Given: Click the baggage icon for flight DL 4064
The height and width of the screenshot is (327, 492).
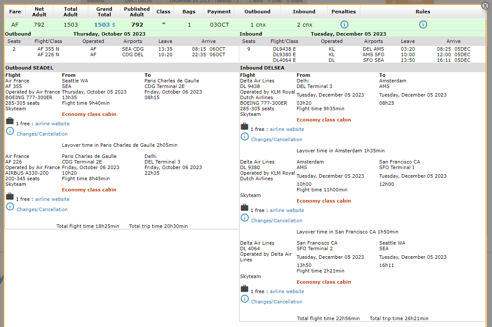Looking at the screenshot, I should tap(244, 288).
